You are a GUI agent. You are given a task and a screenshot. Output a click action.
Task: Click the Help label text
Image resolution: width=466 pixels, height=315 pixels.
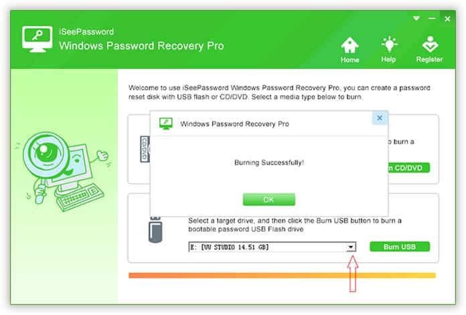(388, 60)
